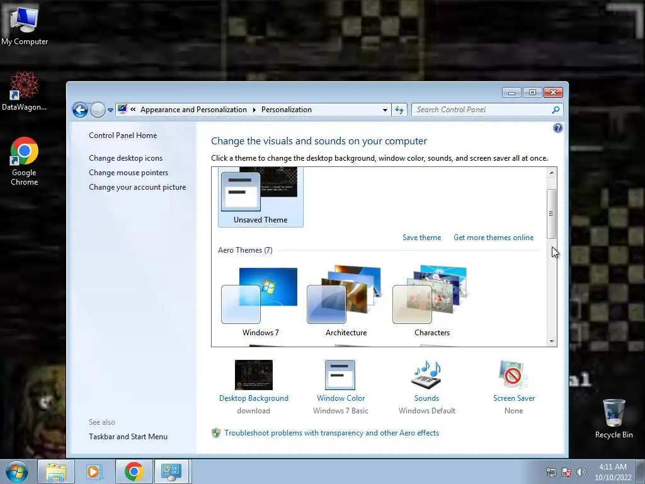Open Windows Explorer from taskbar
The width and height of the screenshot is (645, 484).
click(56, 471)
